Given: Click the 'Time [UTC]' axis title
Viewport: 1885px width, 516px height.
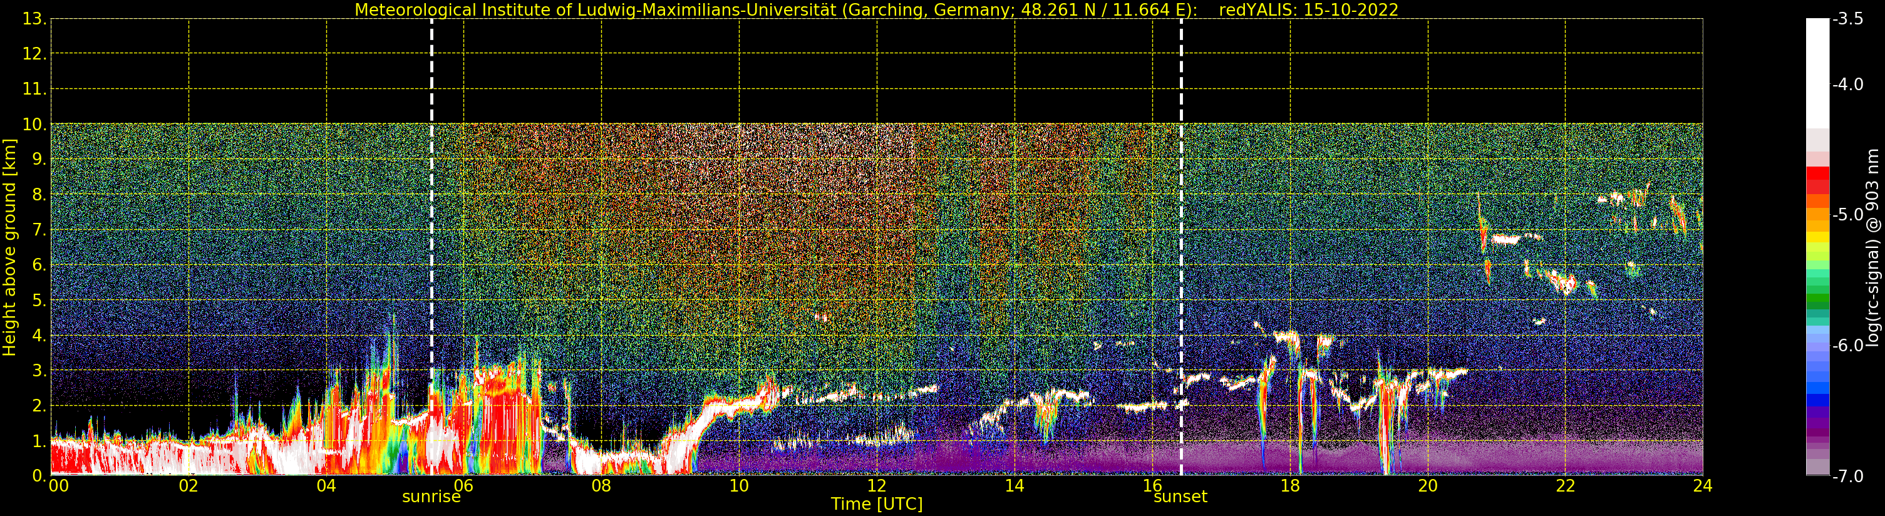Looking at the screenshot, I should pyautogui.click(x=877, y=504).
